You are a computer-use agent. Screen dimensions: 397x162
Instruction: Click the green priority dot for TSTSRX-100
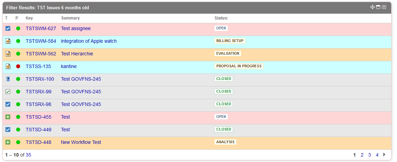point(18,79)
